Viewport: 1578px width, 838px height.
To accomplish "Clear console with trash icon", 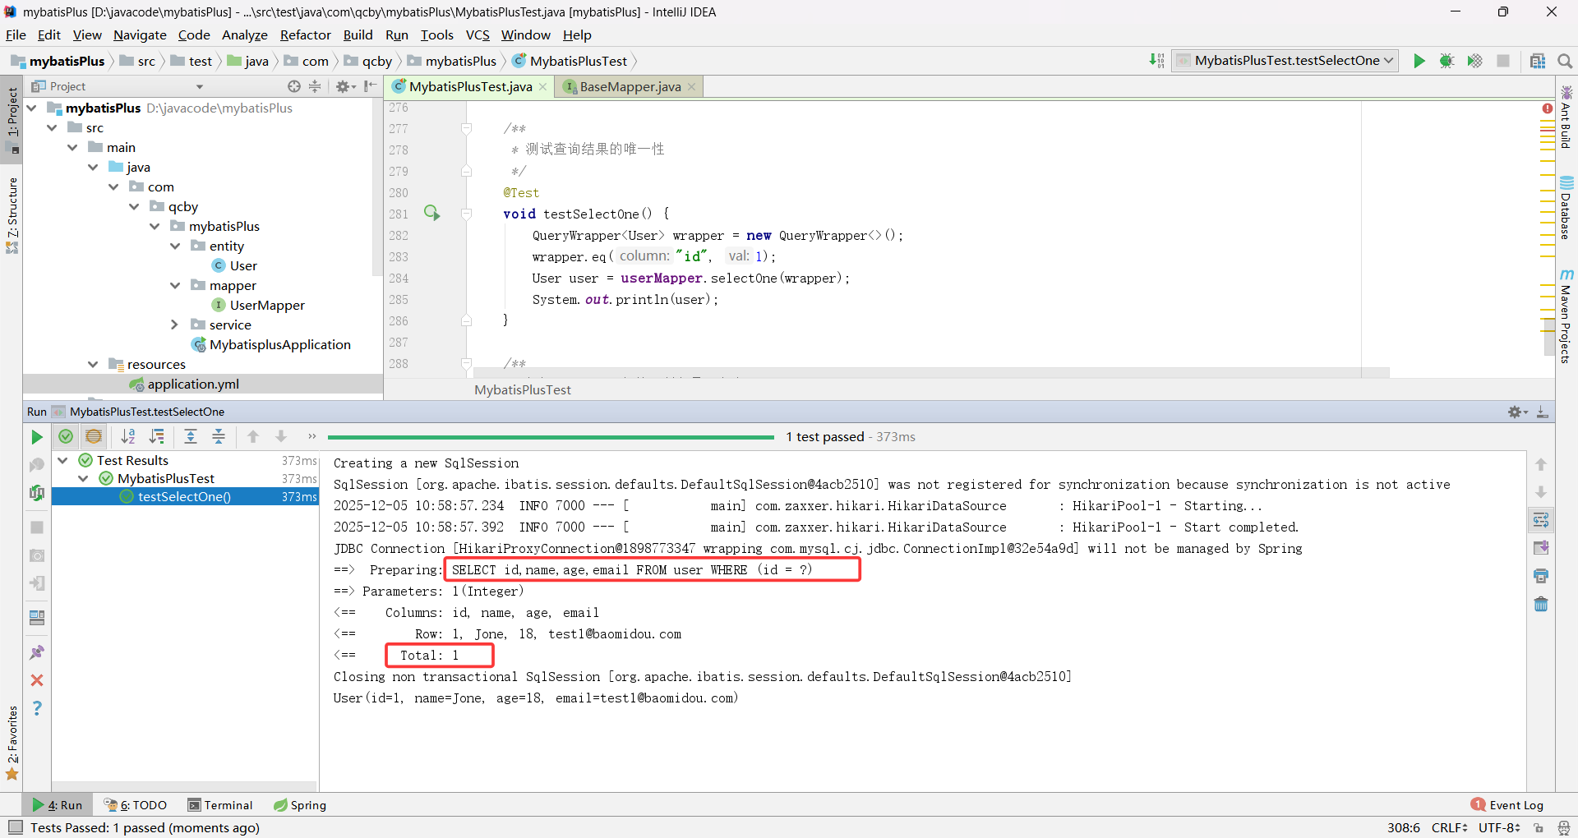I will click(x=1541, y=605).
